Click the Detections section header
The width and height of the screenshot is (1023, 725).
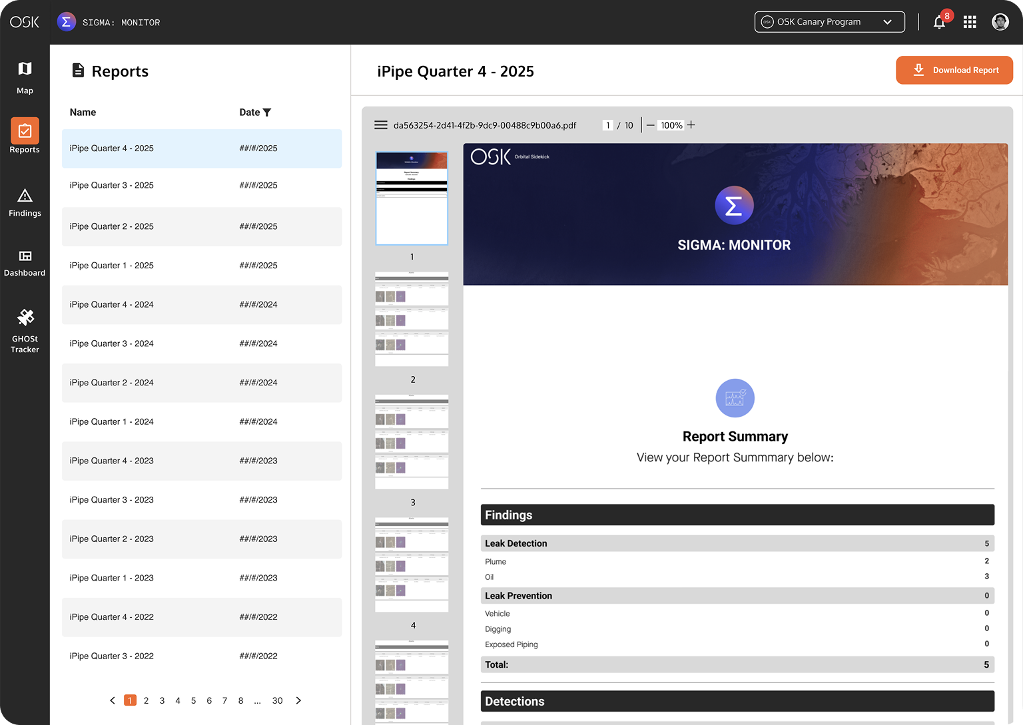pyautogui.click(x=737, y=701)
